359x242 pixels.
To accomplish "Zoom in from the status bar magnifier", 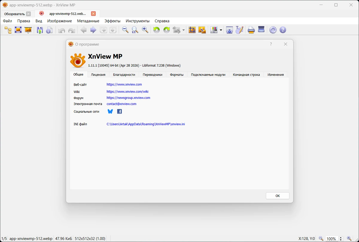I will click(x=349, y=239).
